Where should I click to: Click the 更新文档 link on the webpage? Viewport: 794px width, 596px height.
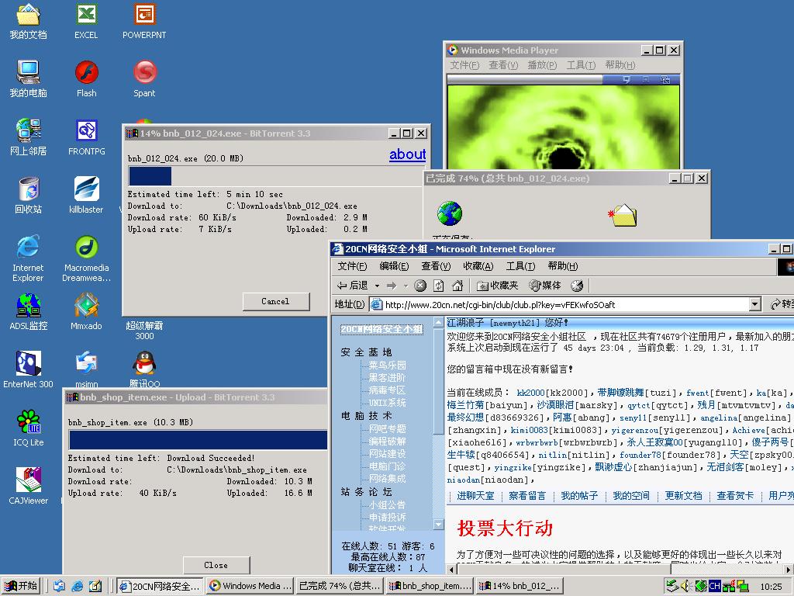(x=683, y=496)
